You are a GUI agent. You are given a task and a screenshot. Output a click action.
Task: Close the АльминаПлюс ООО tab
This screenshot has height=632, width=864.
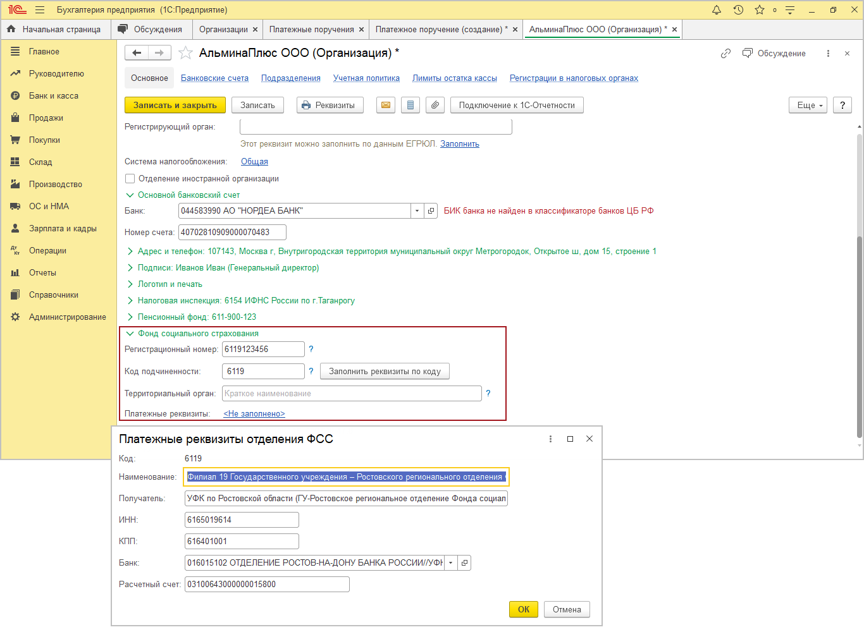674,30
